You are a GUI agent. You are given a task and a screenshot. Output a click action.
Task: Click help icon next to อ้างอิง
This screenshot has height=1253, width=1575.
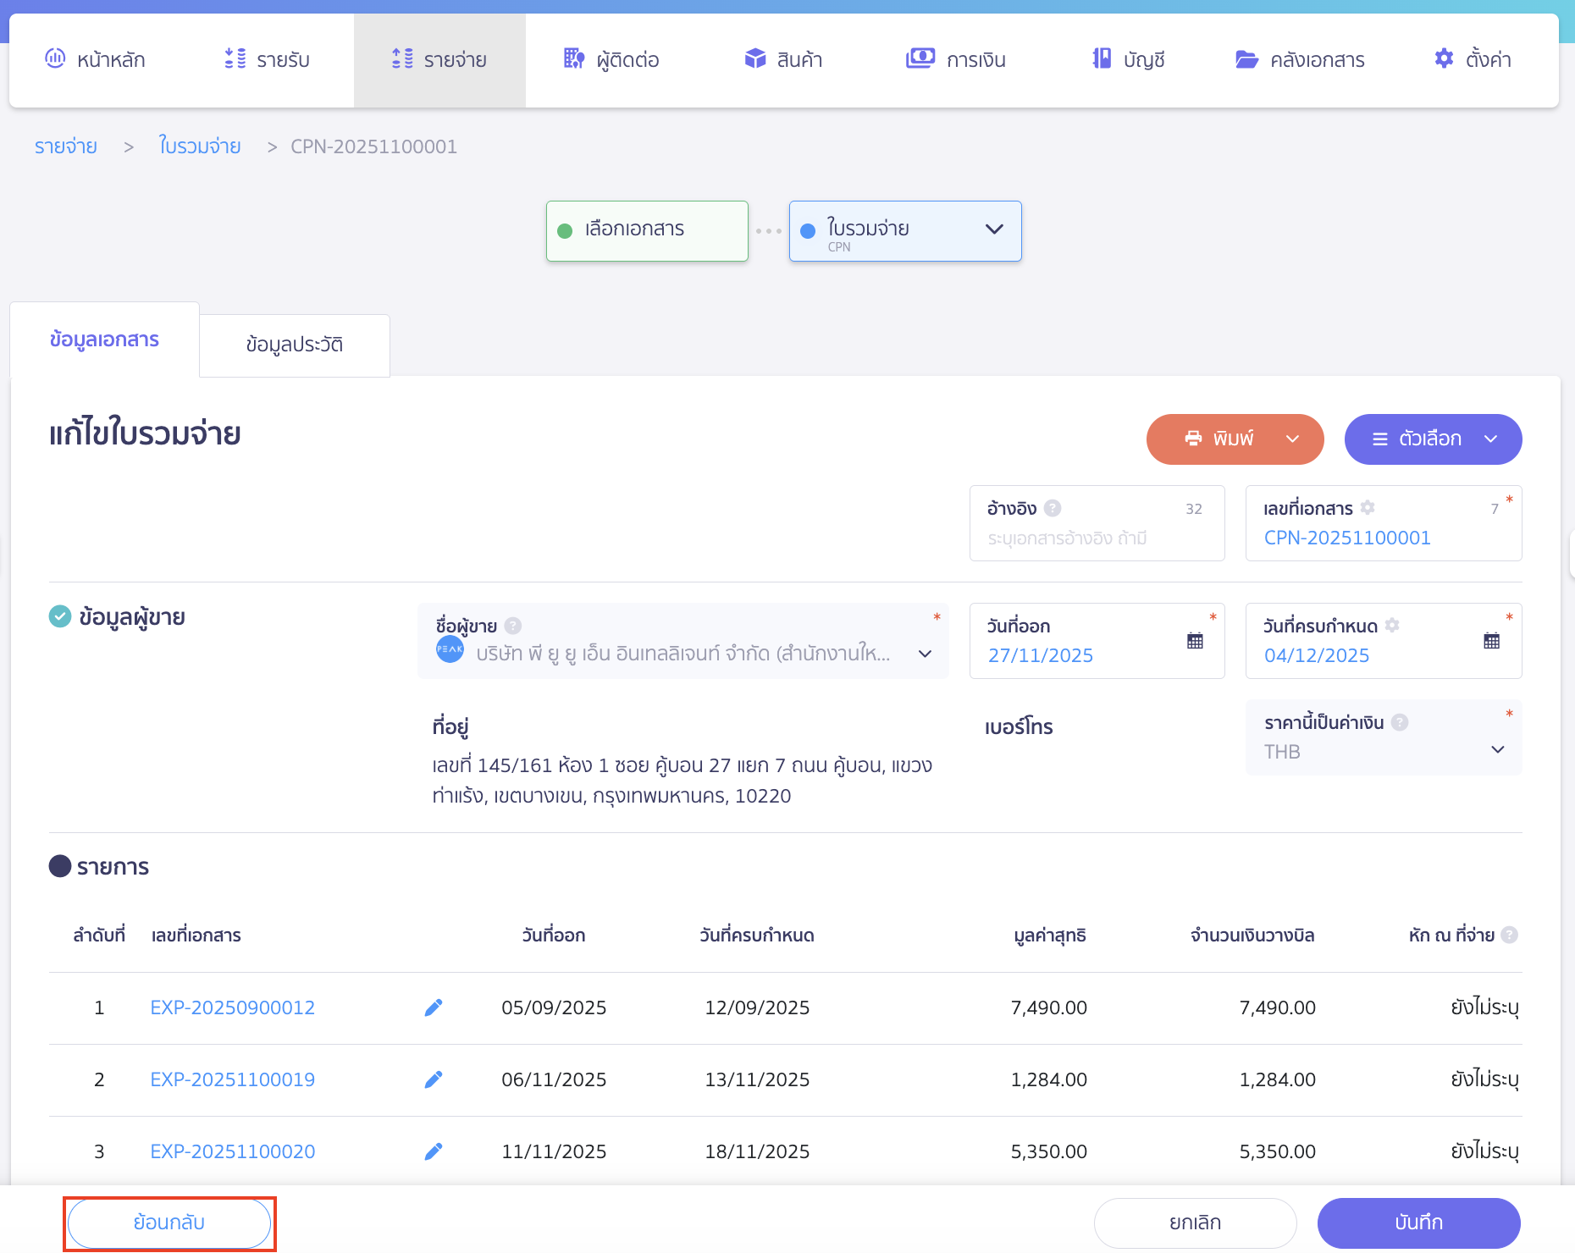[x=1053, y=508]
